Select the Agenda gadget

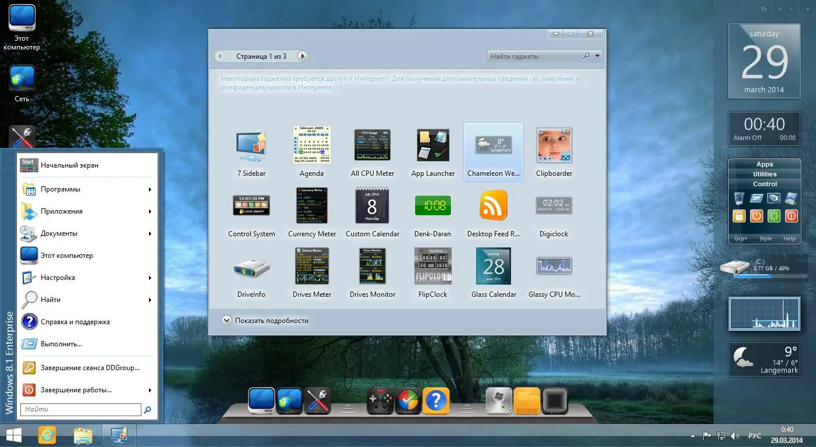[x=311, y=146]
